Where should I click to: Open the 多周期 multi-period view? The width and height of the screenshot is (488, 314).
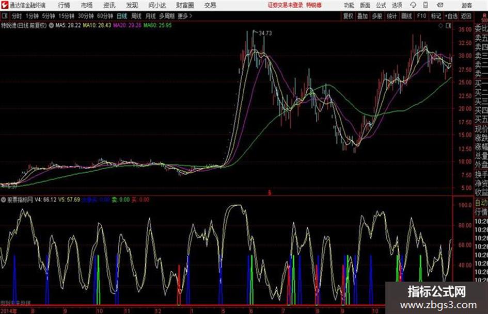tap(166, 16)
